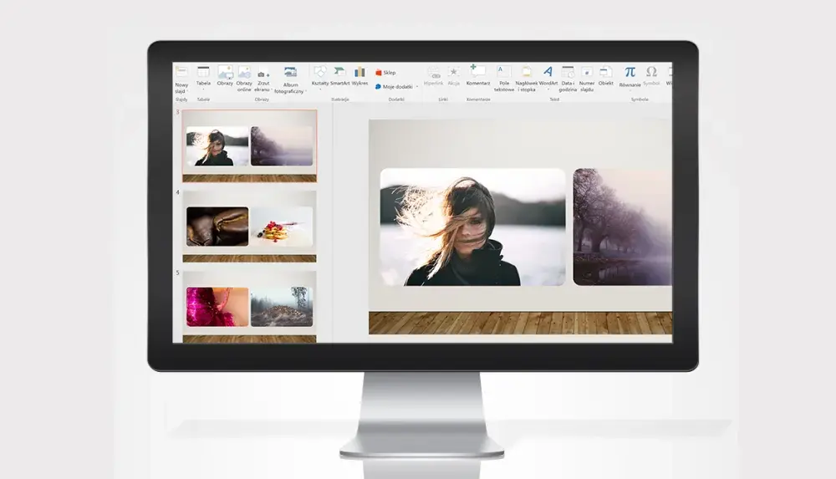
Task: Add a comment with Komentarz
Action: click(477, 75)
